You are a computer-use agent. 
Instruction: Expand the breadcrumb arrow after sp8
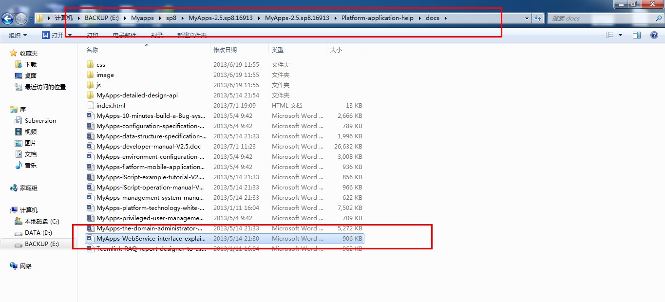click(182, 18)
